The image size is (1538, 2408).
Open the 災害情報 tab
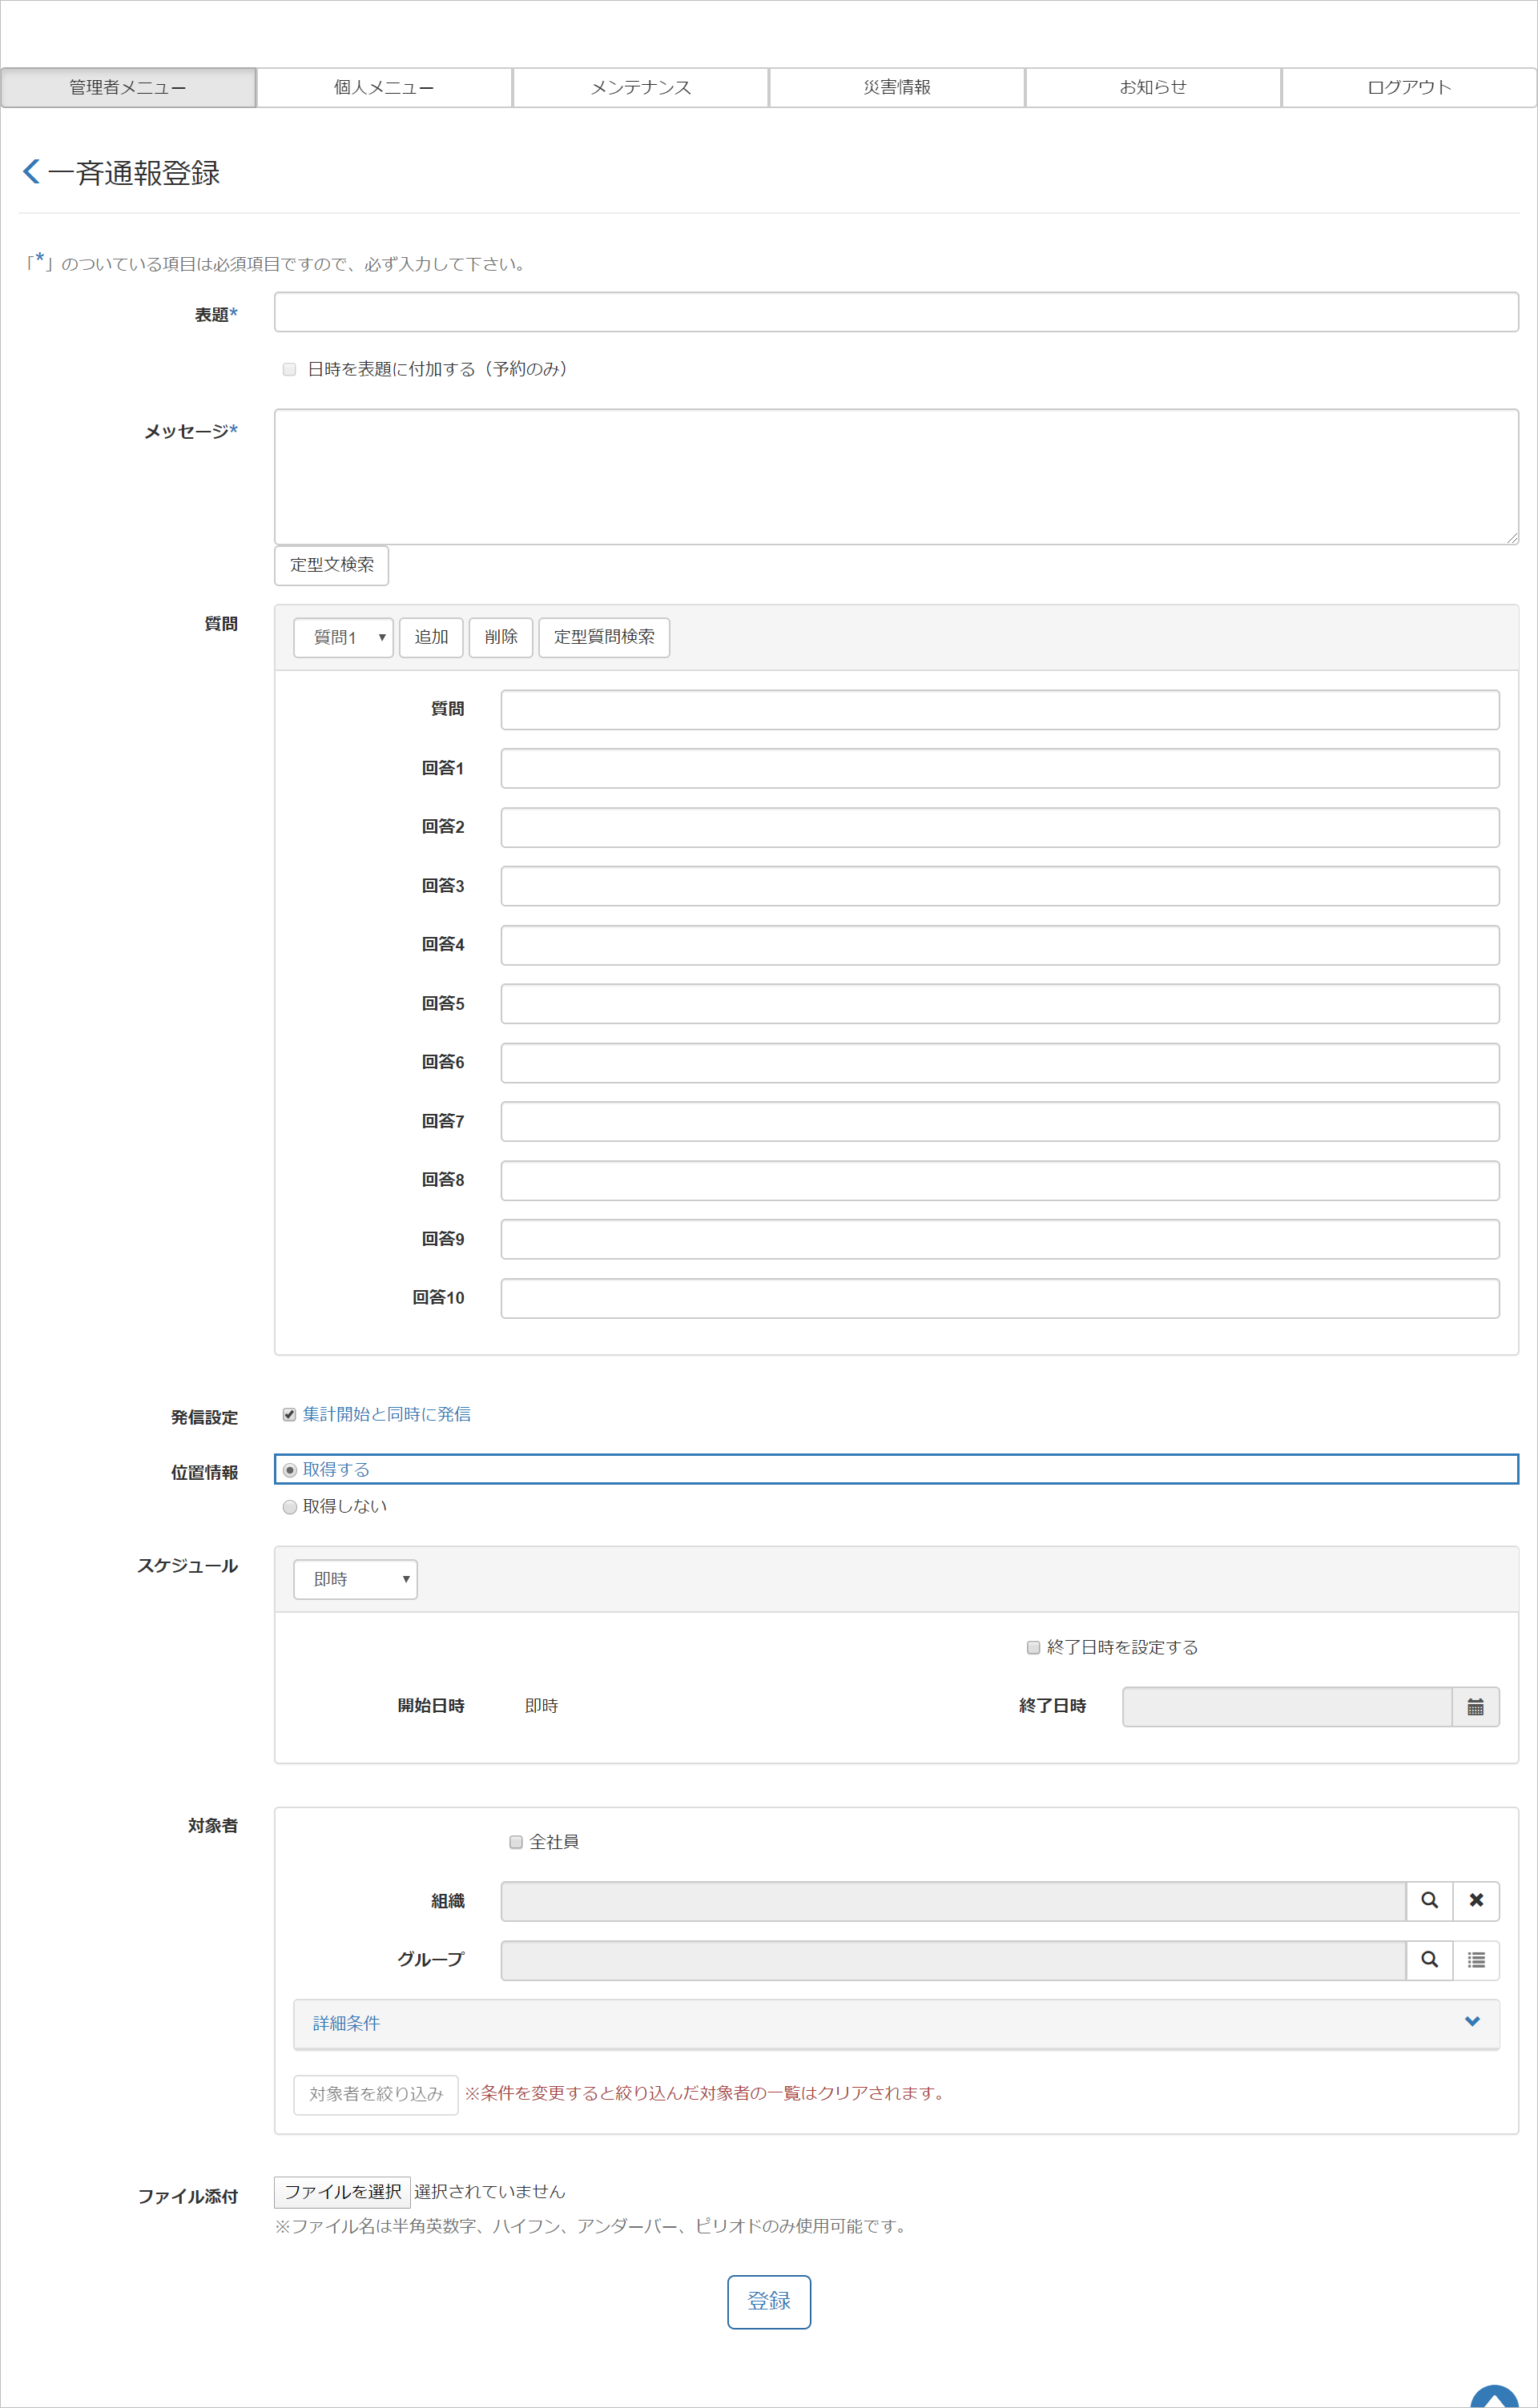[897, 88]
